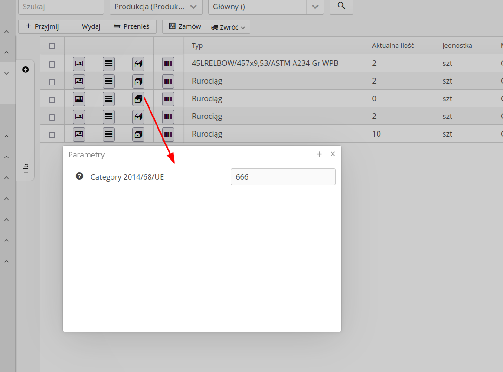Click barcode icon in 45LRELBOW row
The height and width of the screenshot is (372, 503).
(168, 63)
